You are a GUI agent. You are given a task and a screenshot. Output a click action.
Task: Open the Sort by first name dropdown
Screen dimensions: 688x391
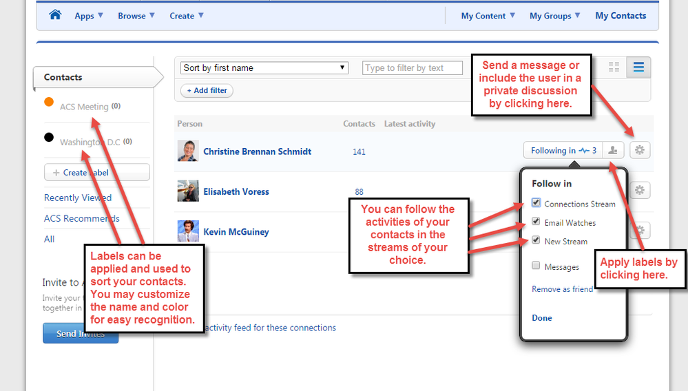(x=264, y=68)
